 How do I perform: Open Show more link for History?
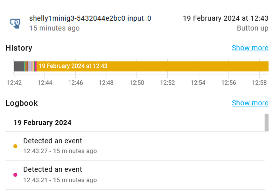[250, 48]
